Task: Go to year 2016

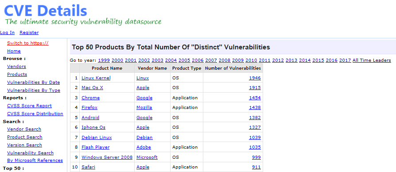Action: (x=332, y=60)
